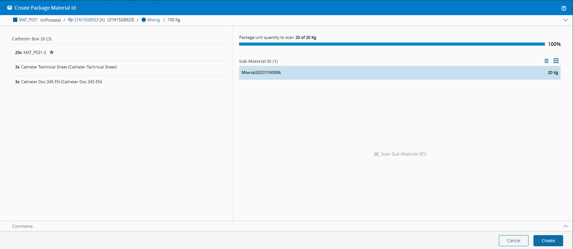573x249 pixels.
Task: Open the Mixing step link
Action: point(154,20)
